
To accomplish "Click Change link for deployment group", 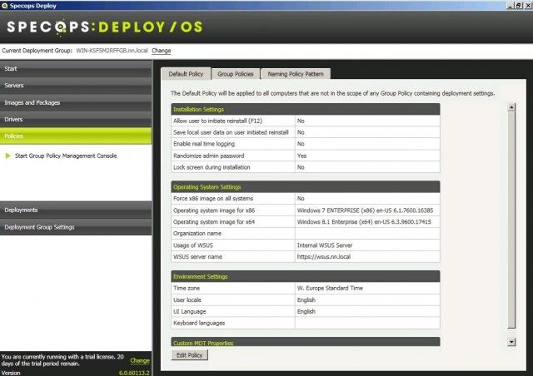I will pos(161,51).
